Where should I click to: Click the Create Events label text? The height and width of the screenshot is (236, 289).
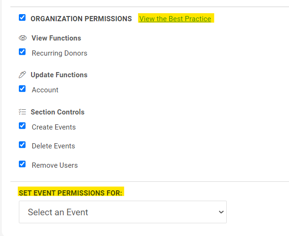[x=54, y=127]
